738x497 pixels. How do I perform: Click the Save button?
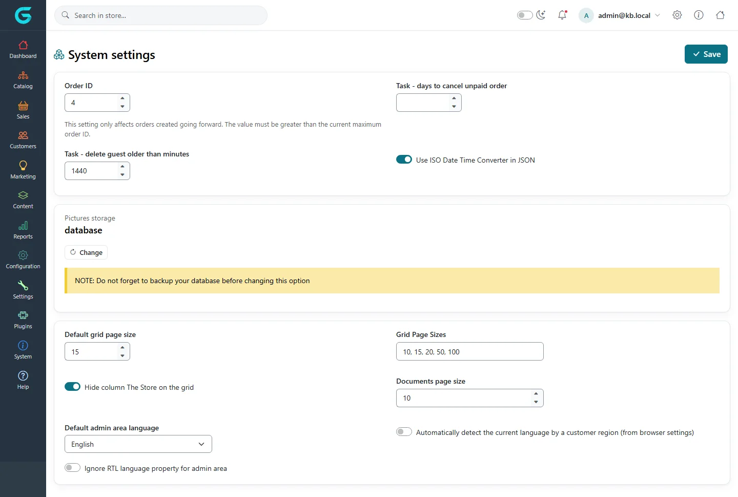point(706,54)
